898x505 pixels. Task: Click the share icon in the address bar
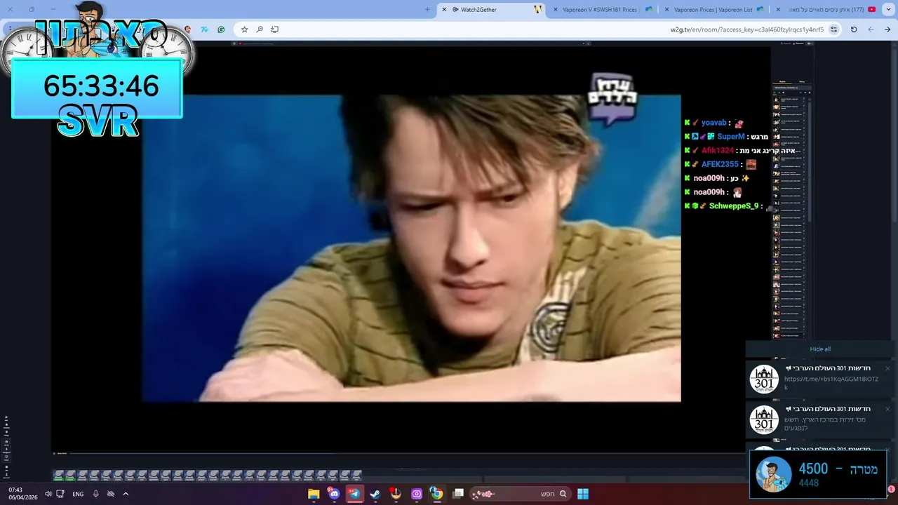click(x=274, y=29)
